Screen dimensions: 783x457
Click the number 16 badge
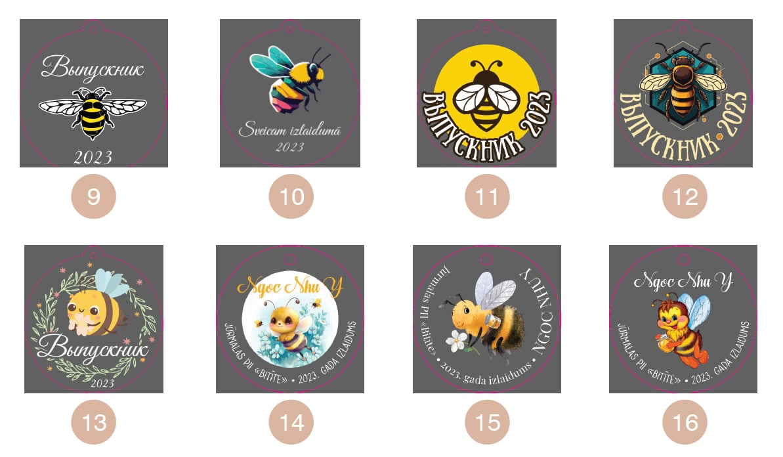coord(685,422)
